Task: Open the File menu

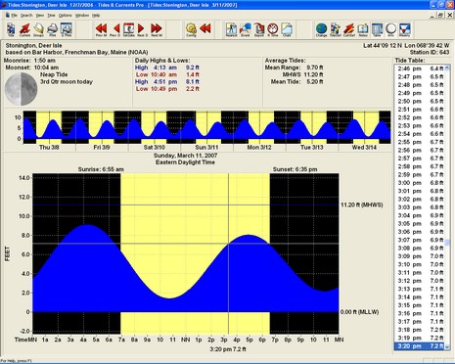Action: point(14,16)
